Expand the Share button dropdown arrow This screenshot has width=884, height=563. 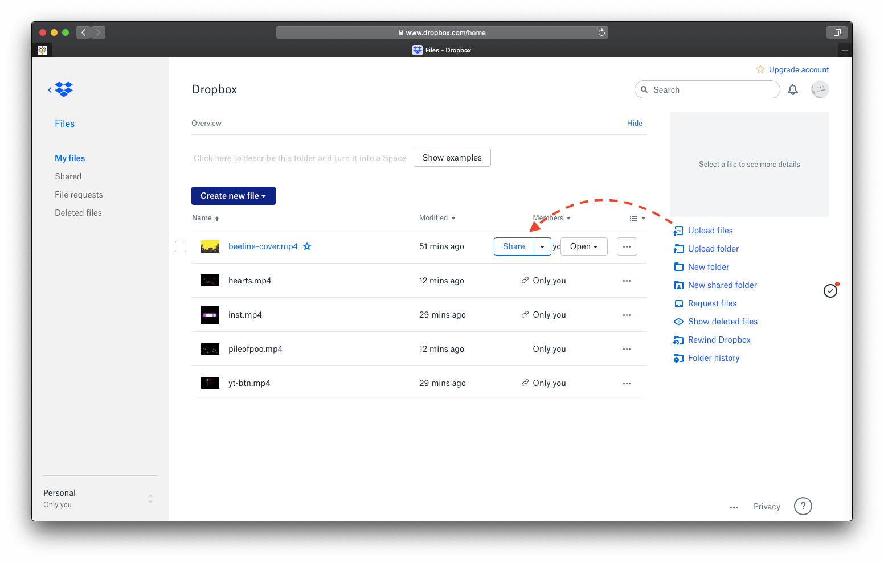[x=542, y=246]
